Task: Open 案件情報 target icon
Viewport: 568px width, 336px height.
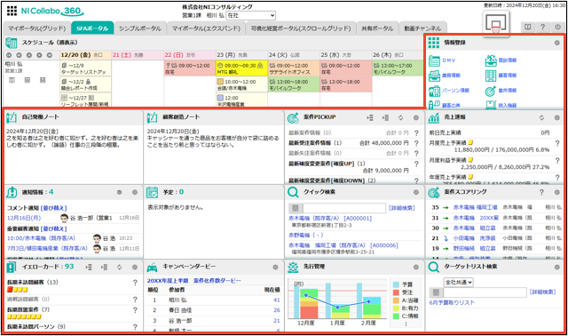Action: (491, 91)
